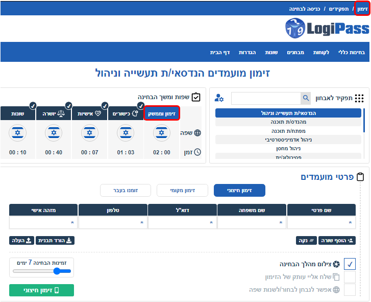Select role מהנדס/ת תוכנה
The width and height of the screenshot is (371, 302).
point(288,122)
